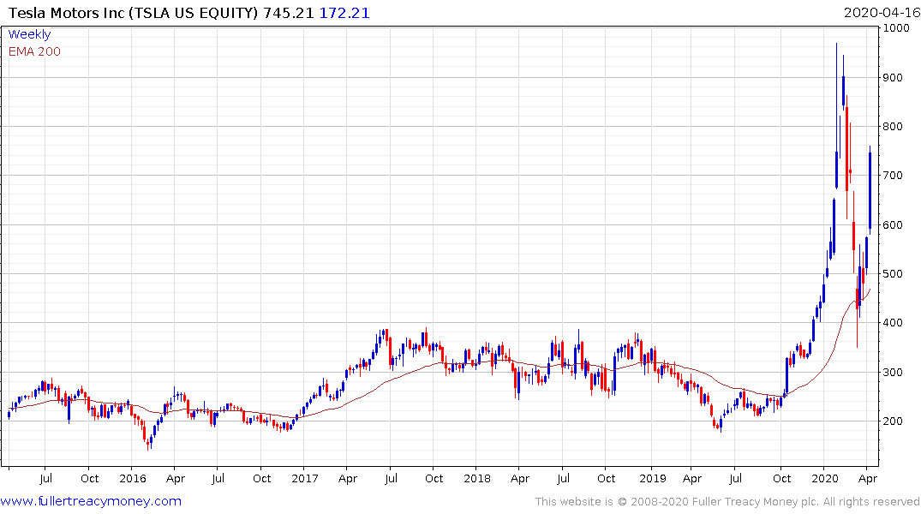Click the 'EMA 200' legend label
Viewport: 921px width, 514px height.
click(34, 51)
